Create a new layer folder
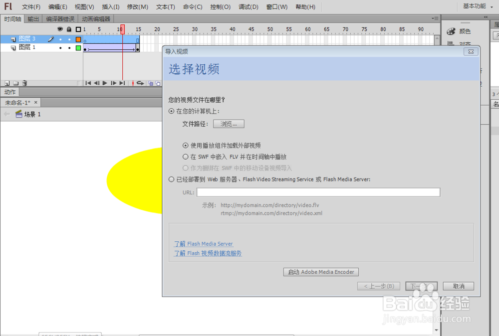 click(x=16, y=83)
